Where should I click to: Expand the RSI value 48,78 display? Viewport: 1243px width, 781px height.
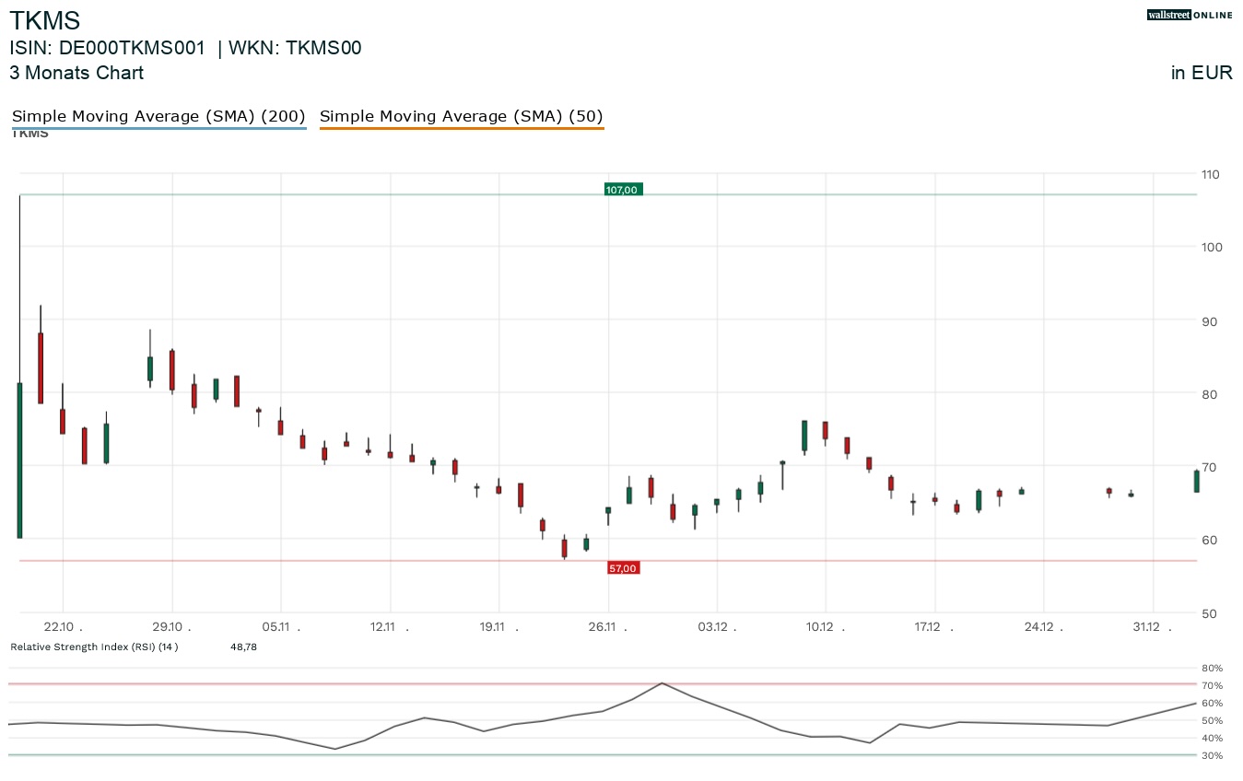click(243, 647)
